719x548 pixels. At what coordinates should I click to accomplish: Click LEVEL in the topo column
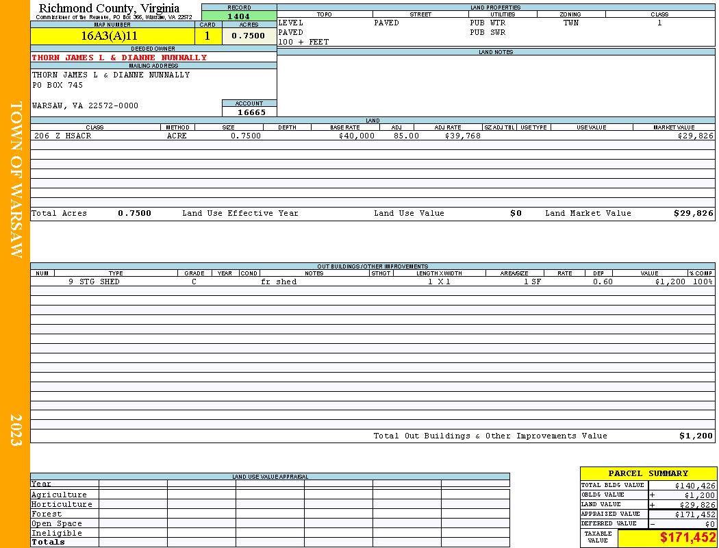pos(291,23)
